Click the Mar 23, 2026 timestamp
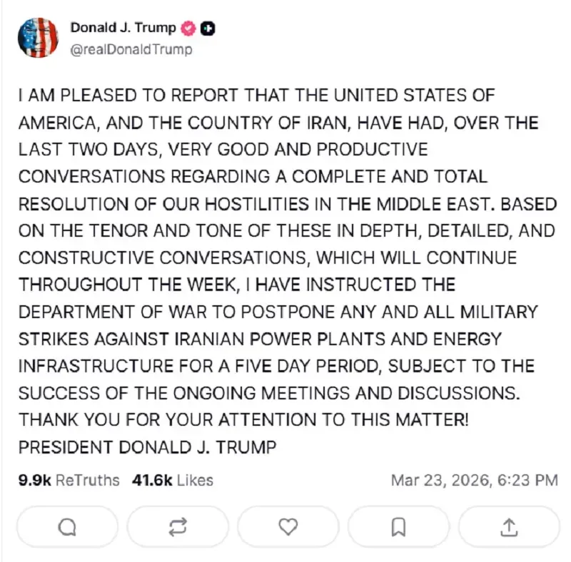This screenshot has height=562, width=571. pyautogui.click(x=474, y=480)
